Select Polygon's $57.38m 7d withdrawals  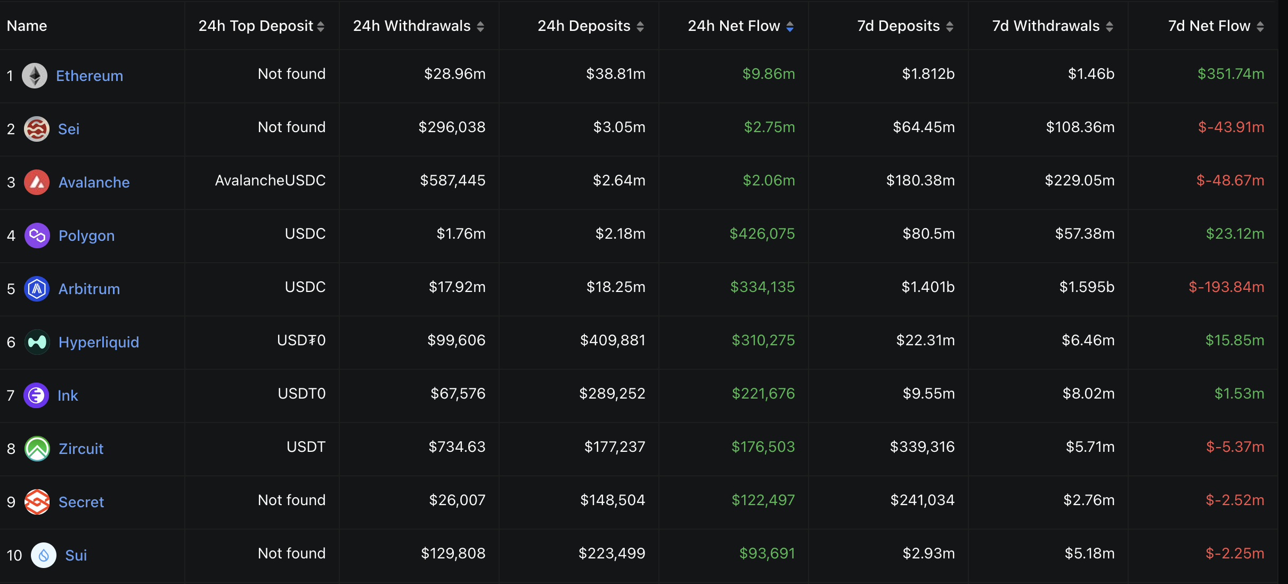pos(1085,234)
